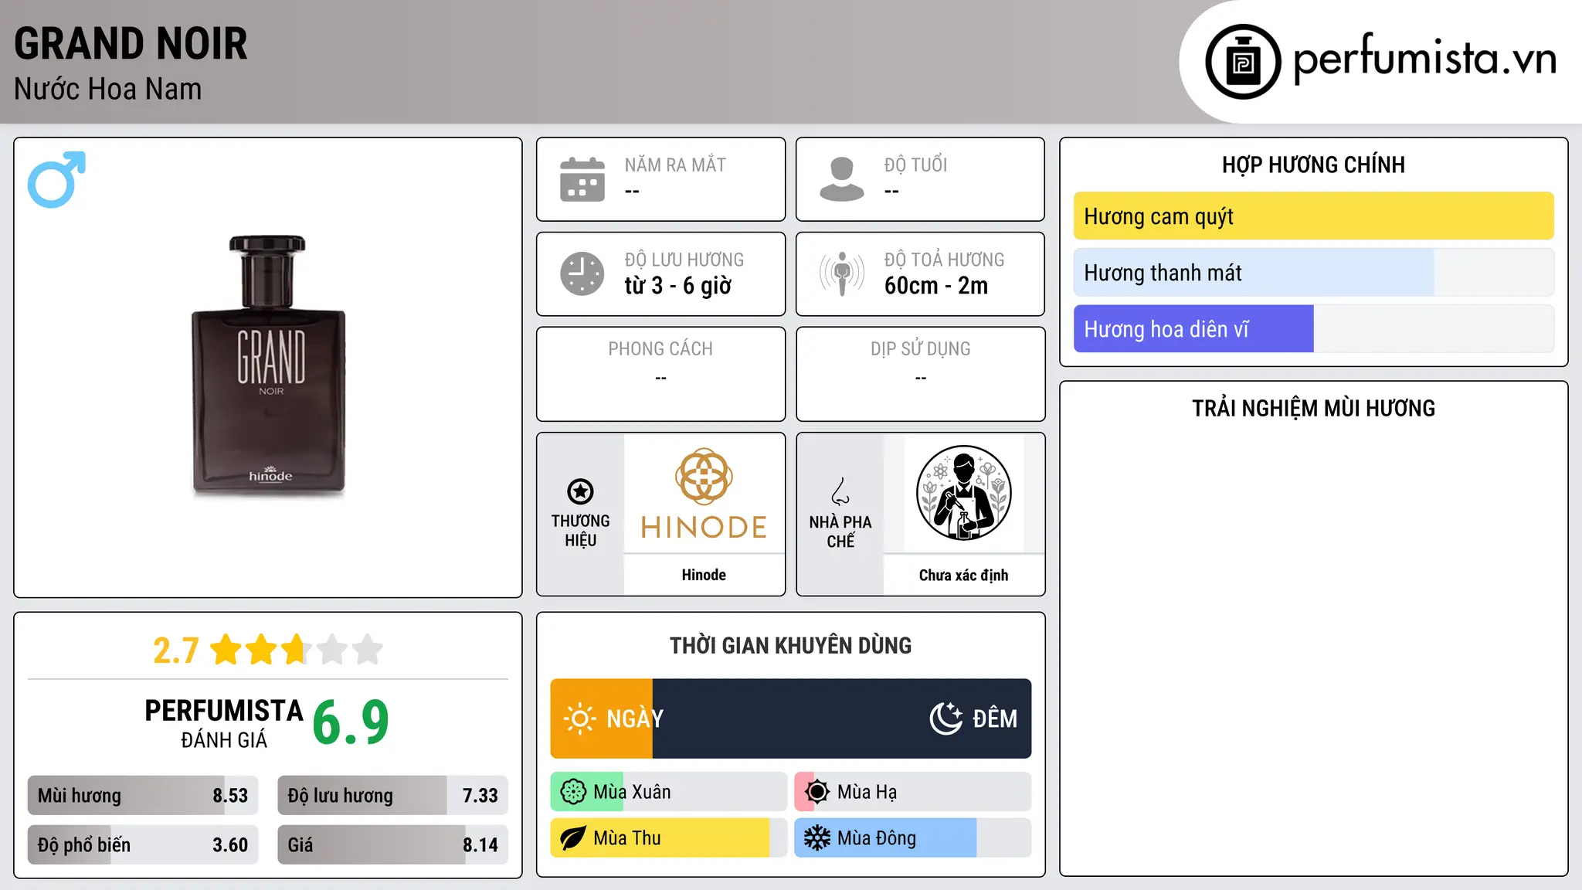Click the '60cm - 2m' sillage value
Screen dimensions: 1582x890
pos(936,286)
